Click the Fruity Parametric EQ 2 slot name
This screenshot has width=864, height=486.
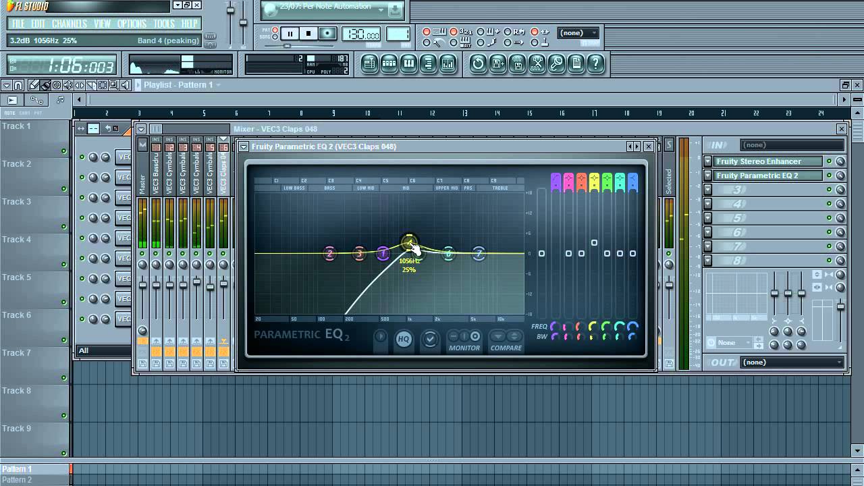tap(768, 175)
